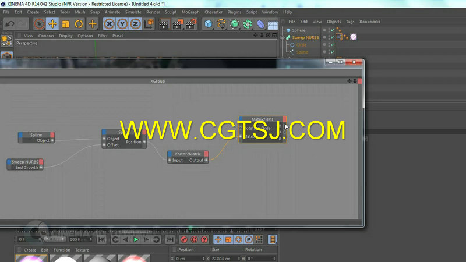Toggle Y axis lock
Image resolution: width=466 pixels, height=262 pixels.
pyautogui.click(x=122, y=24)
